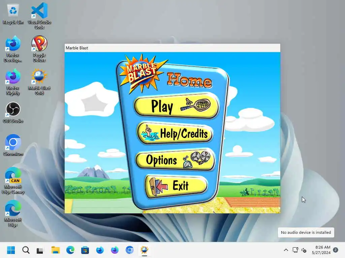Open the Options menu in Marble Blast
The image size is (345, 258).
pyautogui.click(x=175, y=160)
